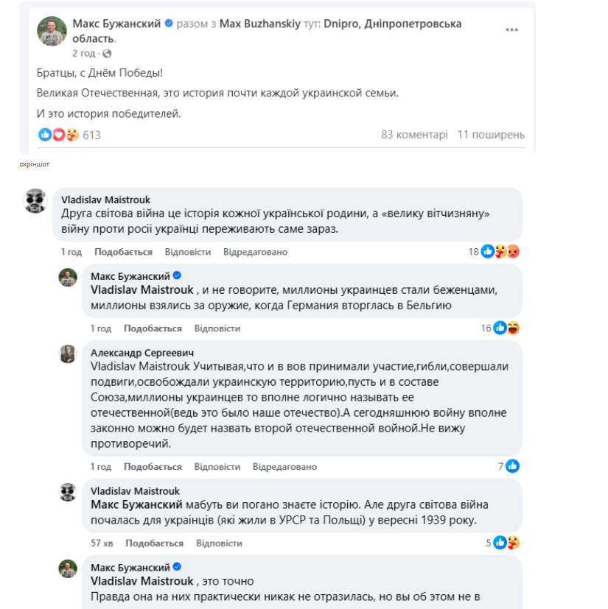Click Александр Сергеевич's comment avatar

tap(68, 353)
